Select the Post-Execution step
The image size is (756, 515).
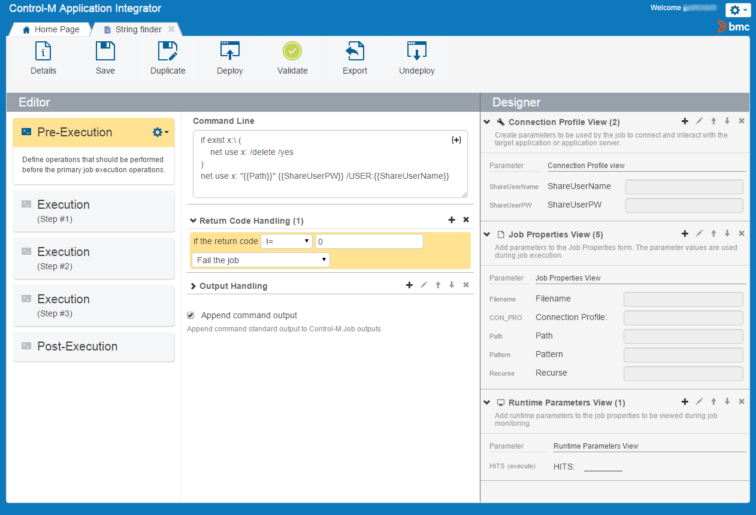(93, 346)
